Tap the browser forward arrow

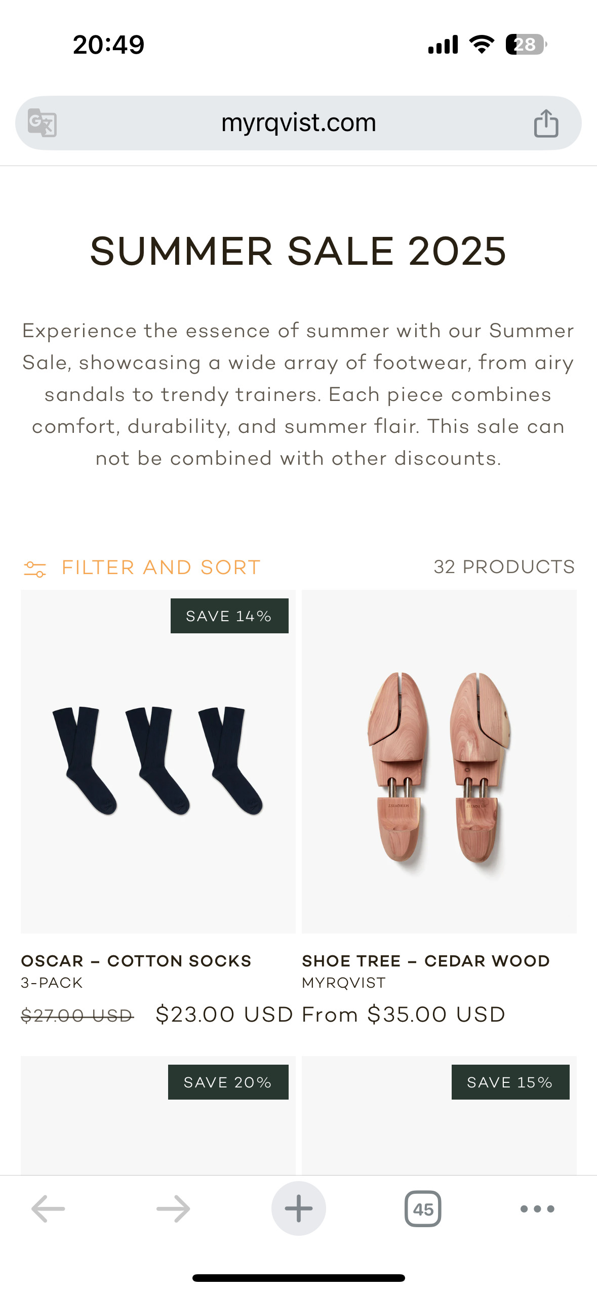click(x=173, y=1208)
